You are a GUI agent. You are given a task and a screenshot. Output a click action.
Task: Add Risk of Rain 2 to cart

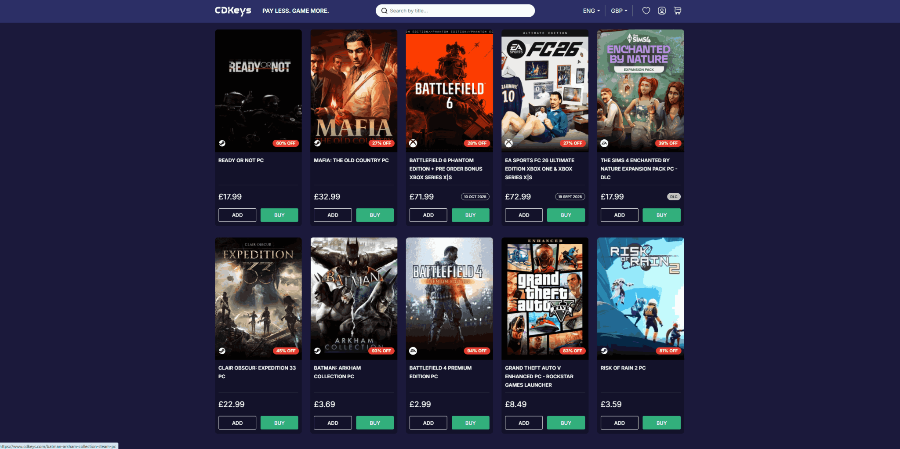(x=619, y=422)
